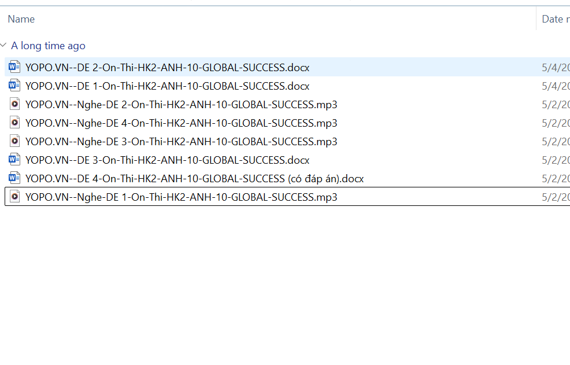Click audio icon for Nghe-DE 3 mp3
The height and width of the screenshot is (365, 570).
(14, 141)
